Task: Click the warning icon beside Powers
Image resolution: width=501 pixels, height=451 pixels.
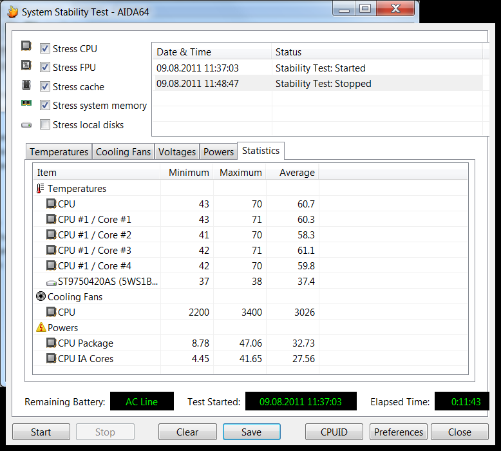Action: tap(41, 328)
